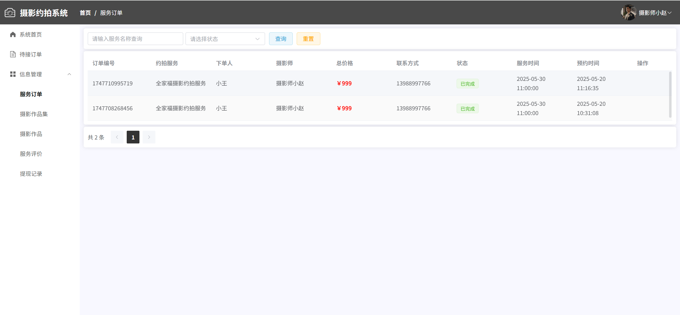The width and height of the screenshot is (680, 315).
Task: Click the 首页 breadcrumb link
Action: point(85,13)
